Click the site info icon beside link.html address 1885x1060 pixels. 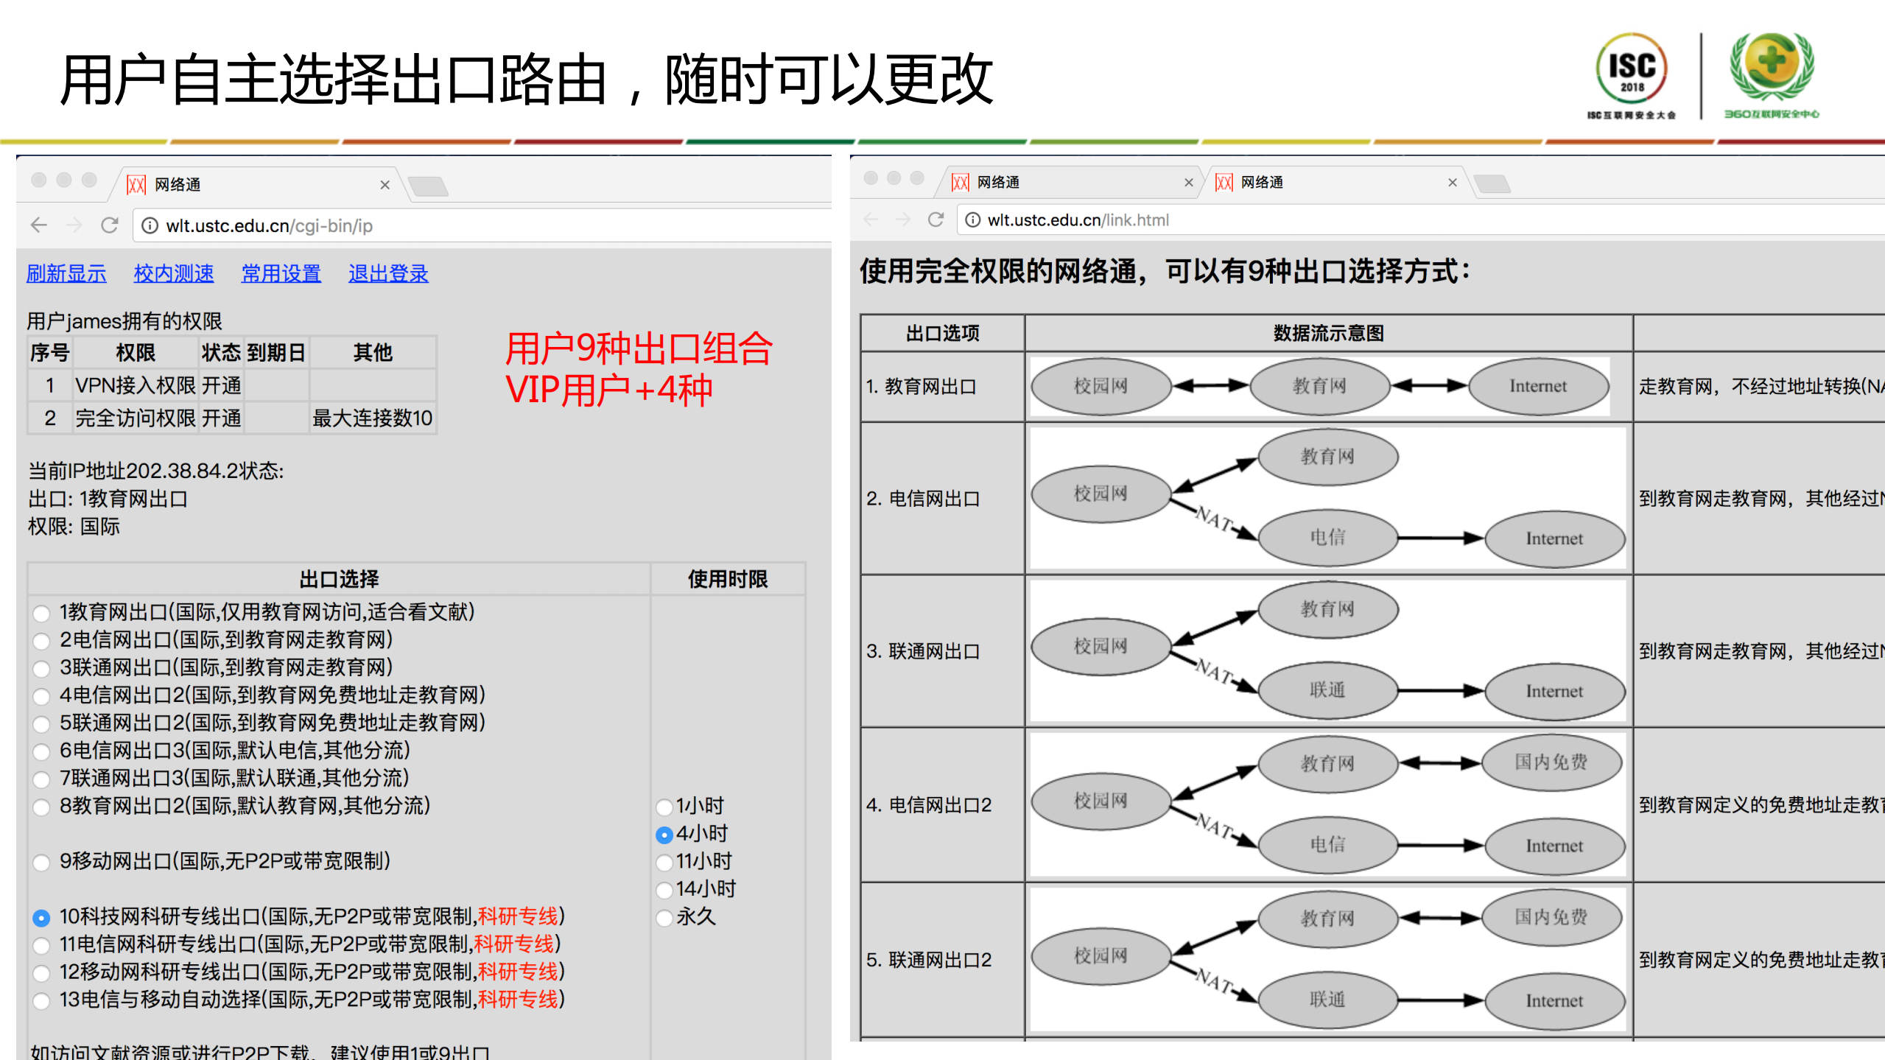coord(973,220)
